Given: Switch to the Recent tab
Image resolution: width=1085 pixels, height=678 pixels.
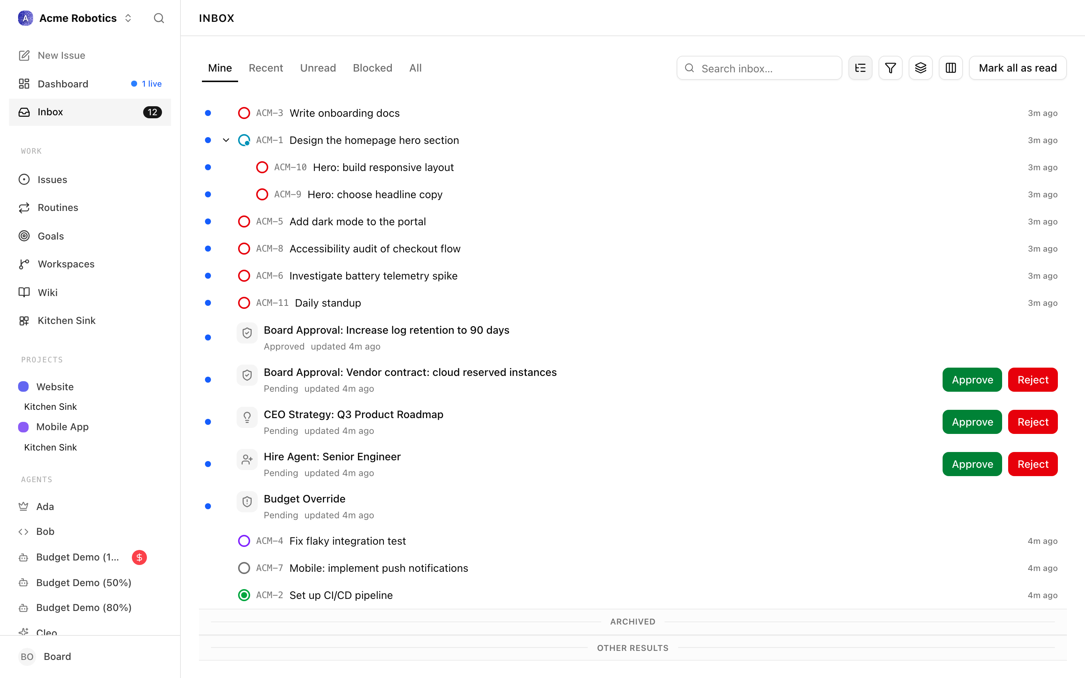Looking at the screenshot, I should tap(266, 68).
